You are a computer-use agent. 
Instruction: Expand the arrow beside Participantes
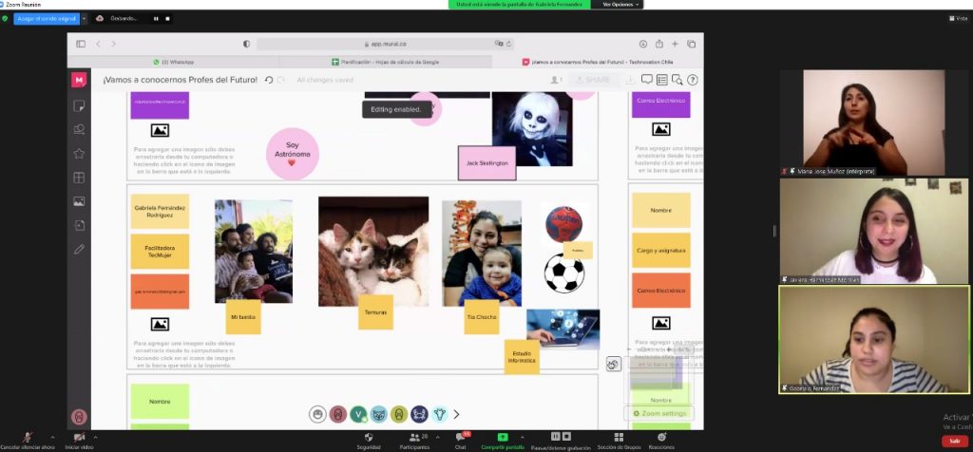[x=437, y=437]
